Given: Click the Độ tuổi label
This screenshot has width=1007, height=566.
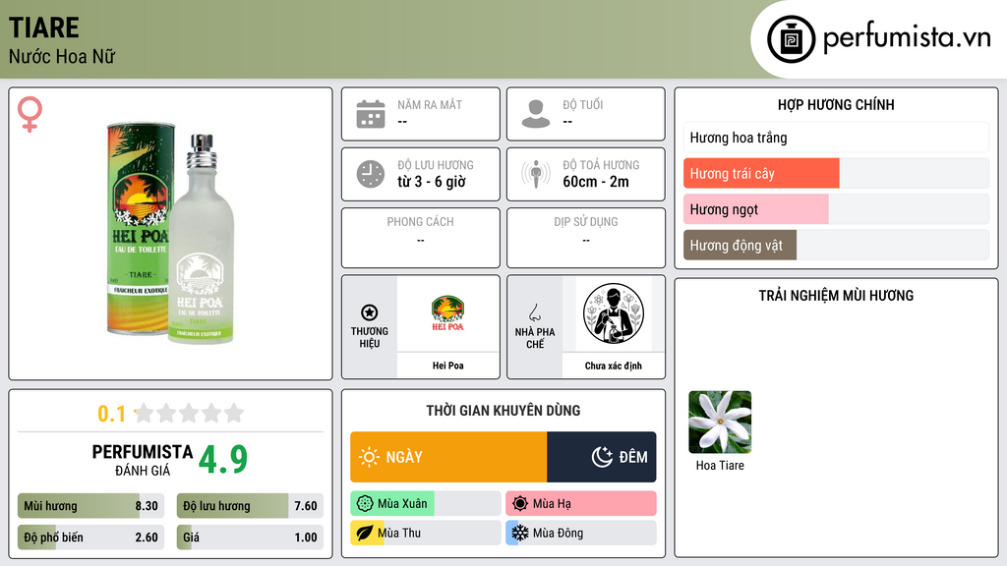Looking at the screenshot, I should (x=583, y=104).
